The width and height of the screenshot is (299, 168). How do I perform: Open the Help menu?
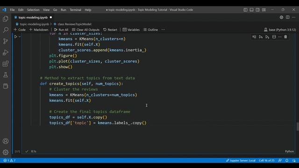pos(88,10)
